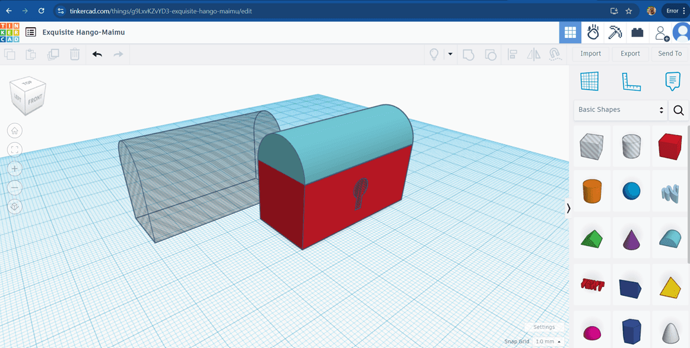The width and height of the screenshot is (690, 348).
Task: Click the Fit all in view icon
Action: point(15,149)
